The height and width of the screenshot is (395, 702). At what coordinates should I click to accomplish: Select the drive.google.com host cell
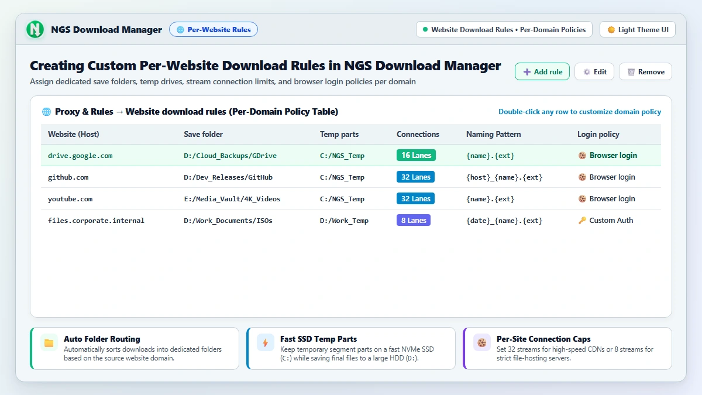(80, 156)
